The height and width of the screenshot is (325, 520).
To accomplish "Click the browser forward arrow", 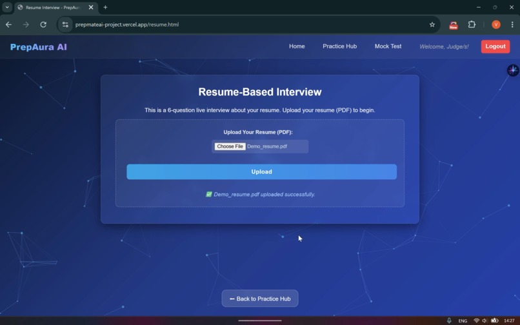I will [26, 25].
